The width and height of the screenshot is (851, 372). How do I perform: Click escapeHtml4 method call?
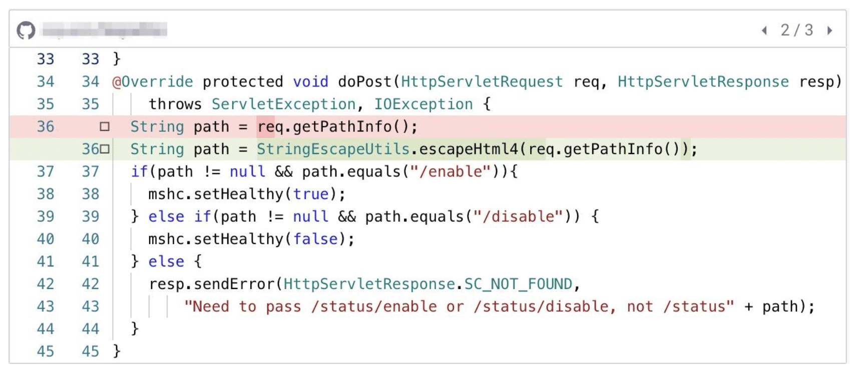(x=469, y=149)
